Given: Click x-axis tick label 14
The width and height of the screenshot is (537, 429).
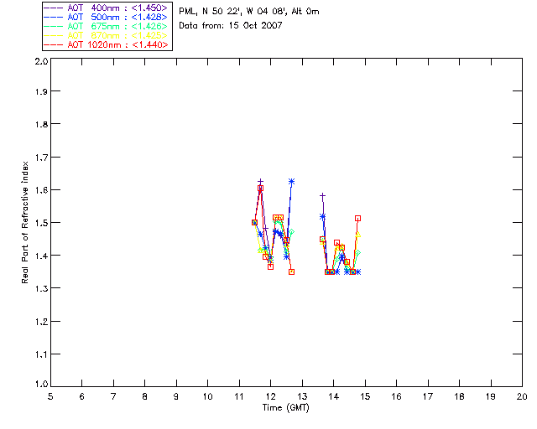Looking at the screenshot, I should click(334, 397).
